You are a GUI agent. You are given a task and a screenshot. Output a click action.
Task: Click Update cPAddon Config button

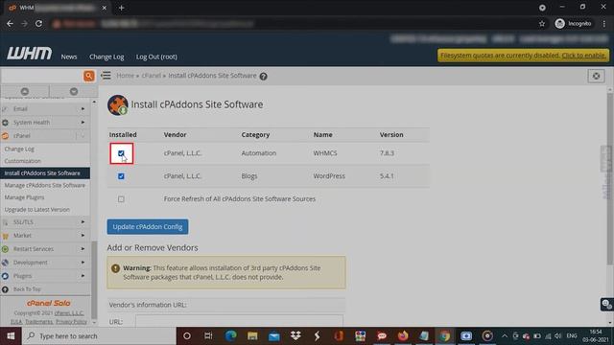tap(148, 226)
